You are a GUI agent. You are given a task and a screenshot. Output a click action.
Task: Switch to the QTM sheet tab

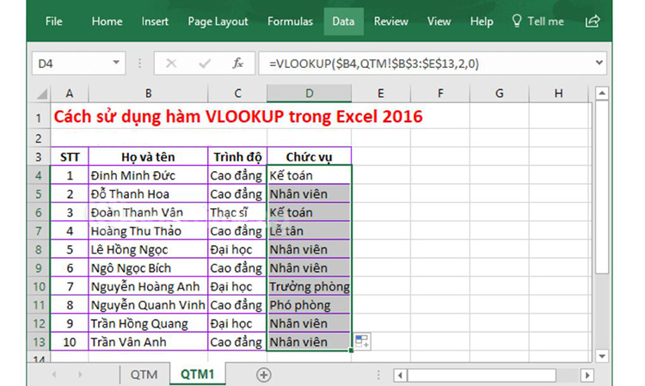point(144,375)
